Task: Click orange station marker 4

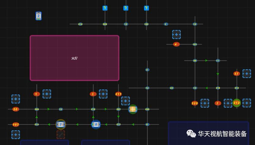Action: tap(177, 44)
